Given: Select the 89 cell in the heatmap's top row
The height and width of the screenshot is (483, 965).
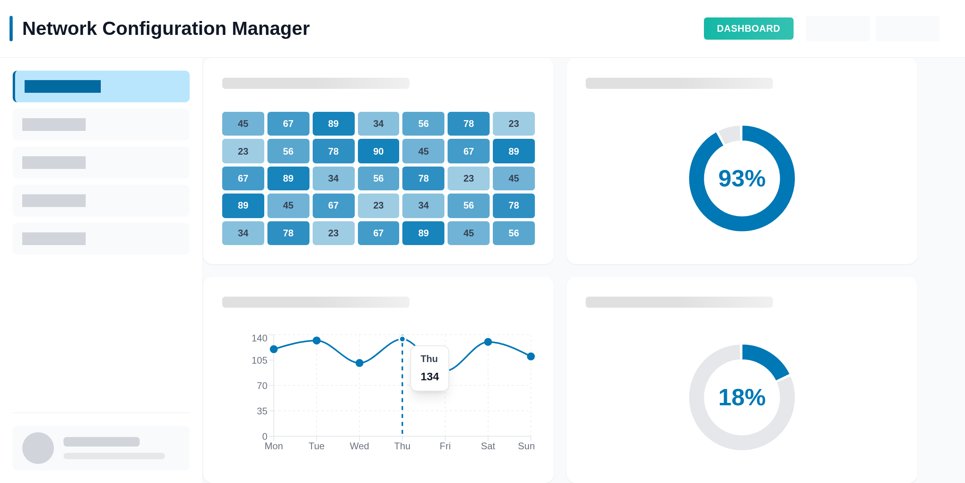Looking at the screenshot, I should click(333, 124).
